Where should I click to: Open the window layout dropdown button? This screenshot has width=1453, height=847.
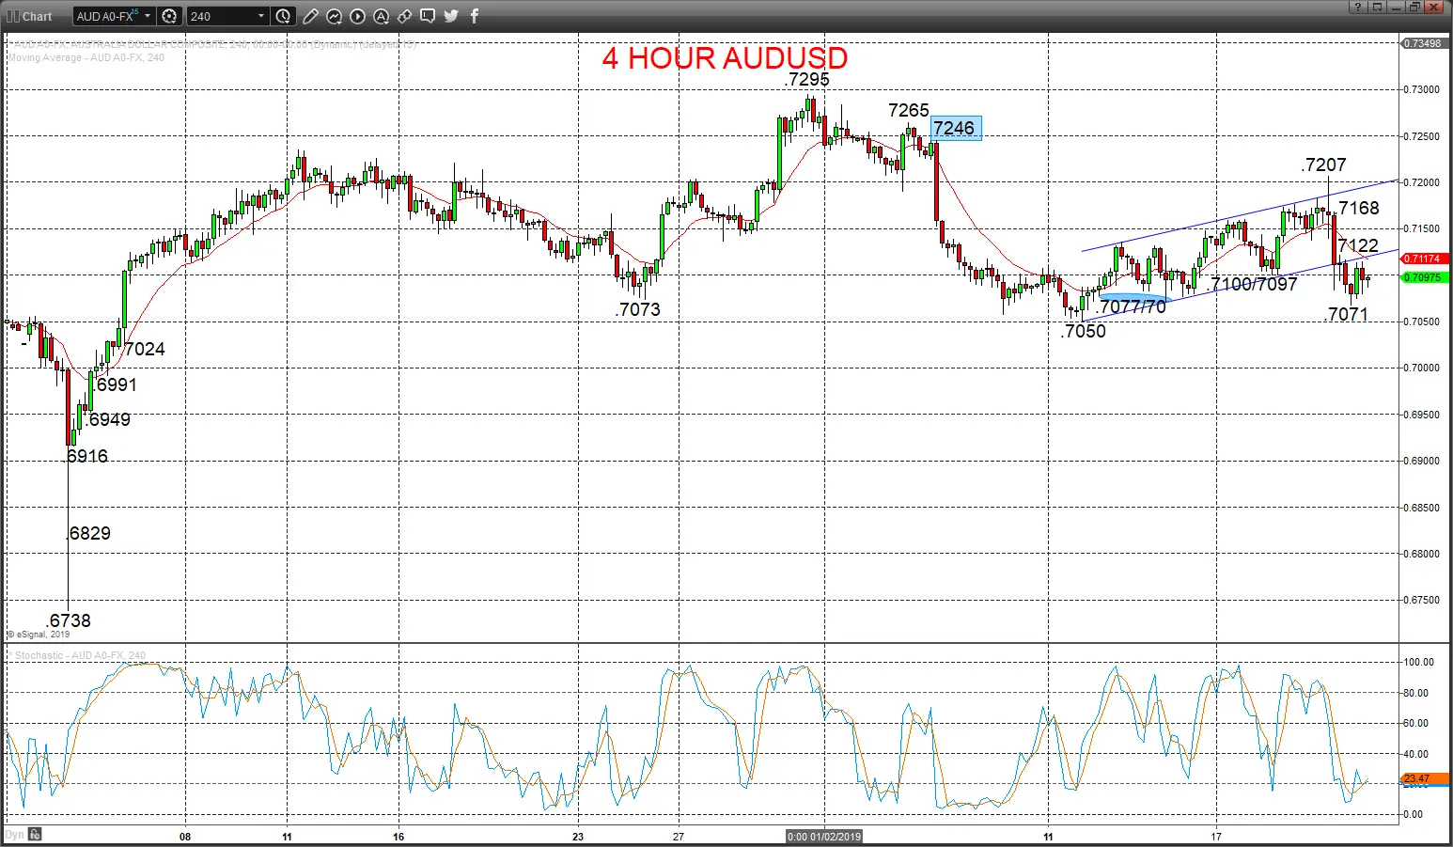[1376, 7]
